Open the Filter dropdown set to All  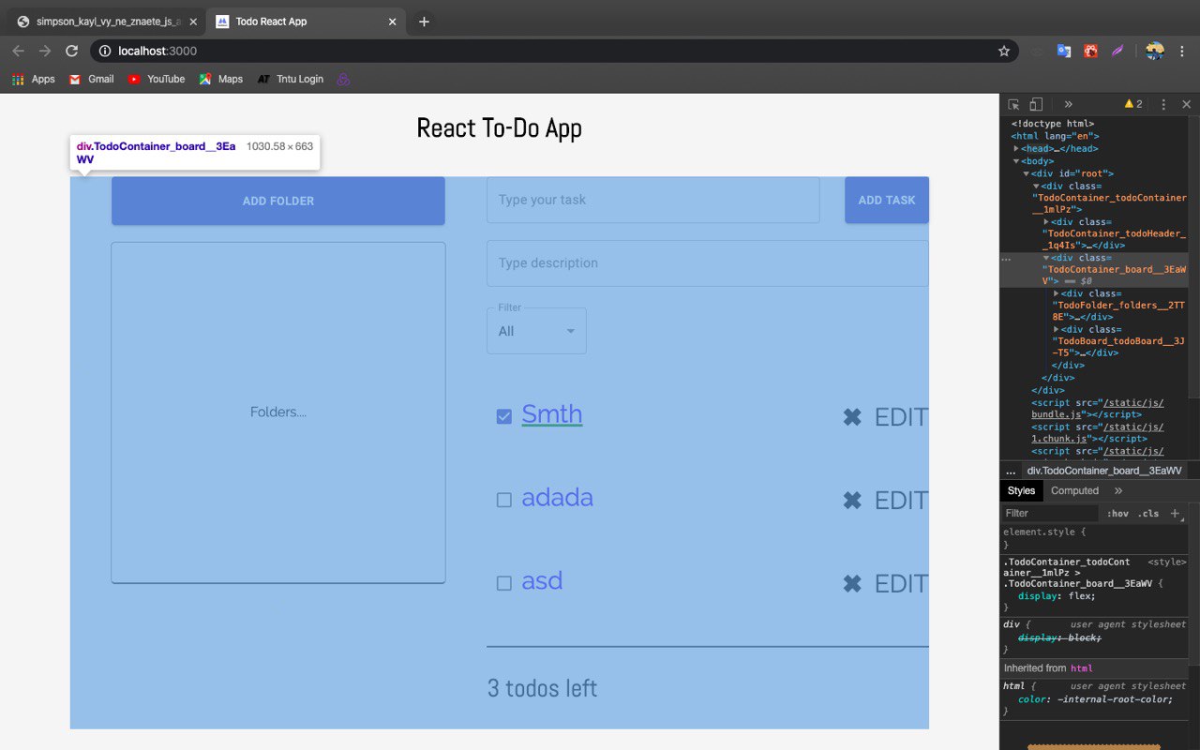click(536, 331)
